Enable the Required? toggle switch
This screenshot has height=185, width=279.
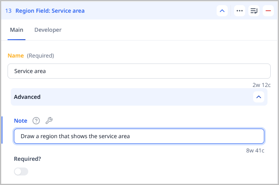tap(21, 172)
